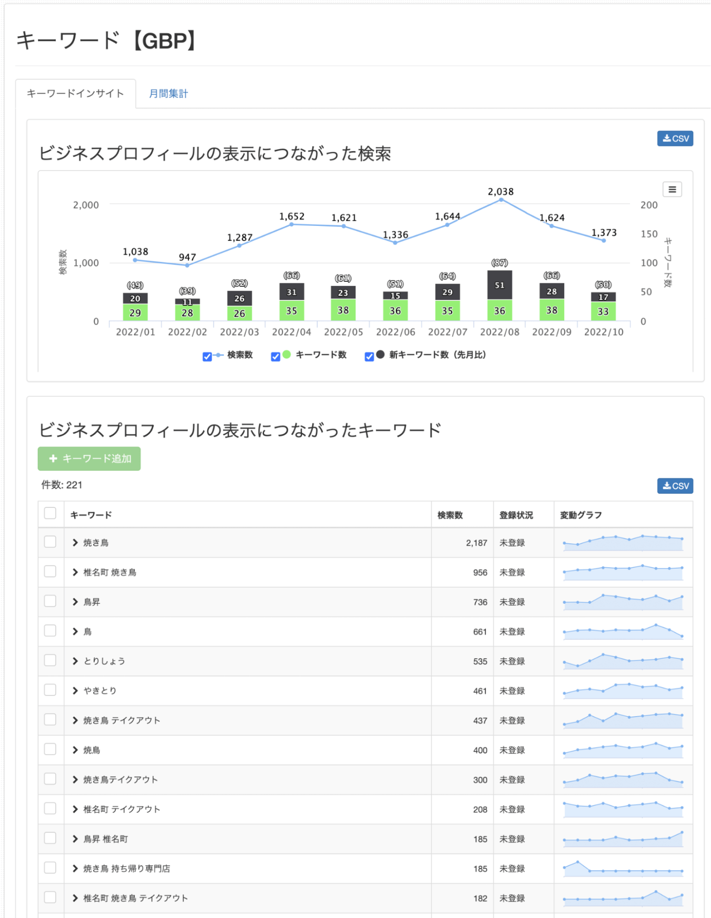Screen dimensions: 711x918
Task: Check the 焼き鳥 持ち帰り専門店 row checkbox
Action: (50, 867)
